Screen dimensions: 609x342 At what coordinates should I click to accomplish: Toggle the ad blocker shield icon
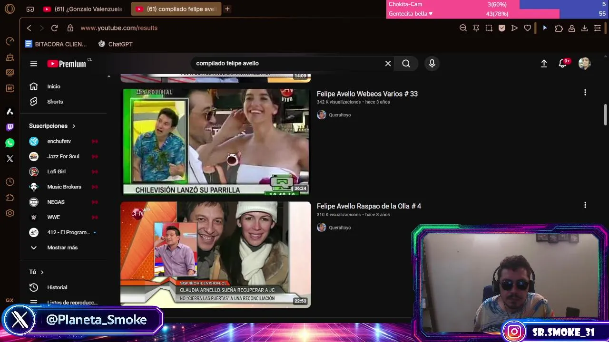pos(501,28)
